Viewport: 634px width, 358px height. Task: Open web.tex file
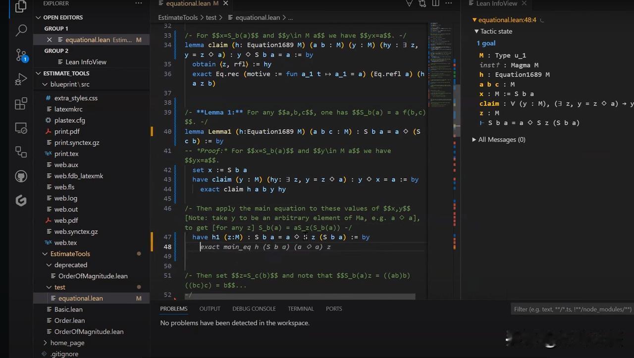[x=65, y=243]
